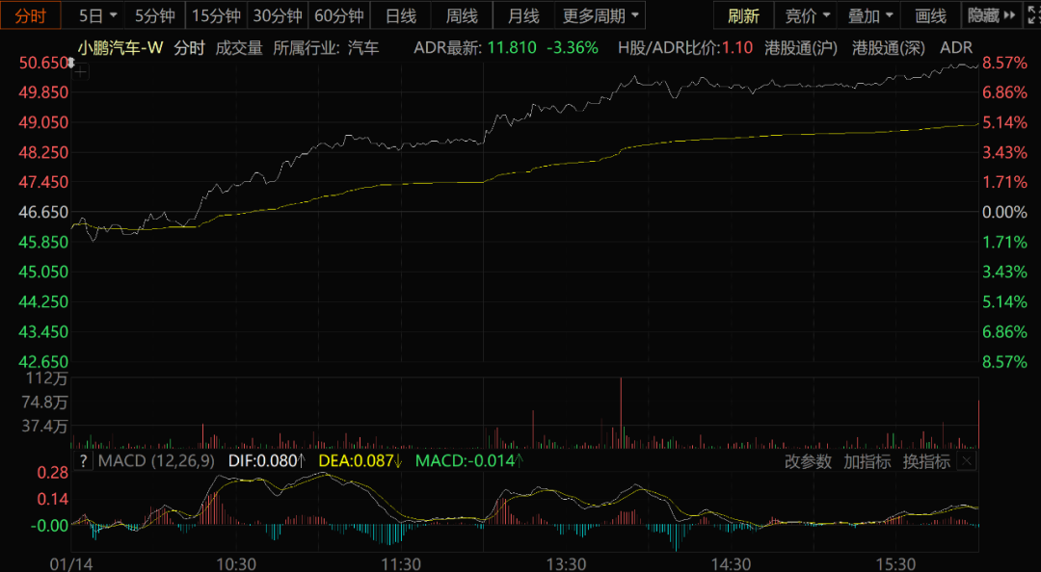
Task: Click the up-down arrow beside price 50.650
Action: (x=71, y=64)
